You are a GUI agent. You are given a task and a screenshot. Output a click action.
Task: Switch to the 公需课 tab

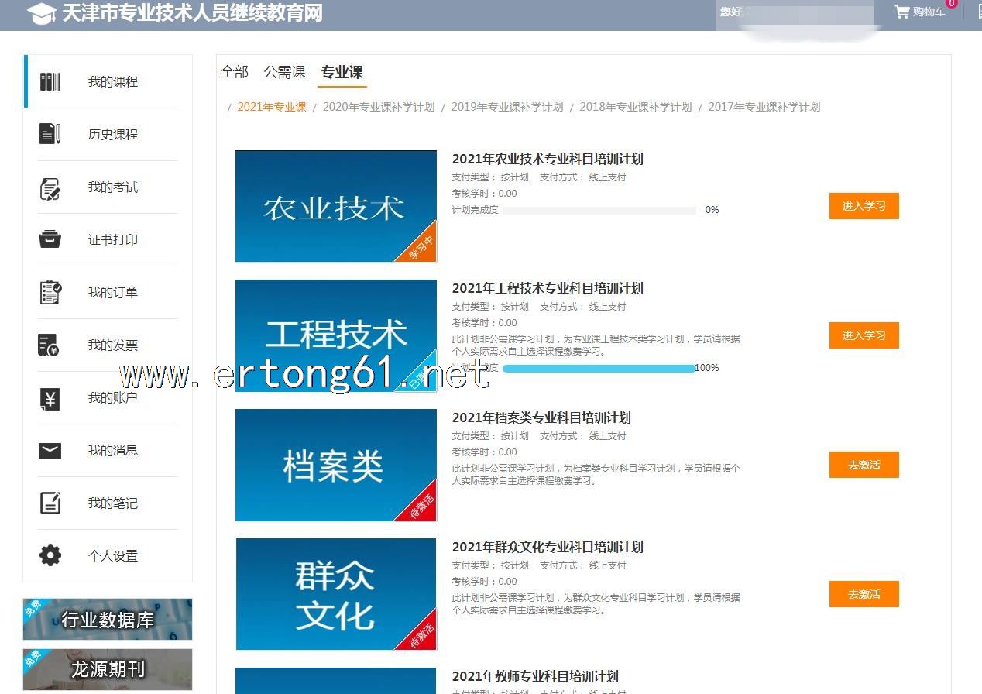click(285, 72)
